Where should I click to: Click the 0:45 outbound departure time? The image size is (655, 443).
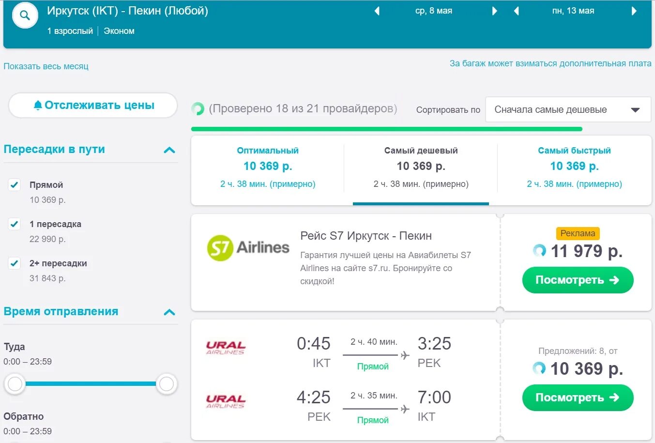point(314,344)
